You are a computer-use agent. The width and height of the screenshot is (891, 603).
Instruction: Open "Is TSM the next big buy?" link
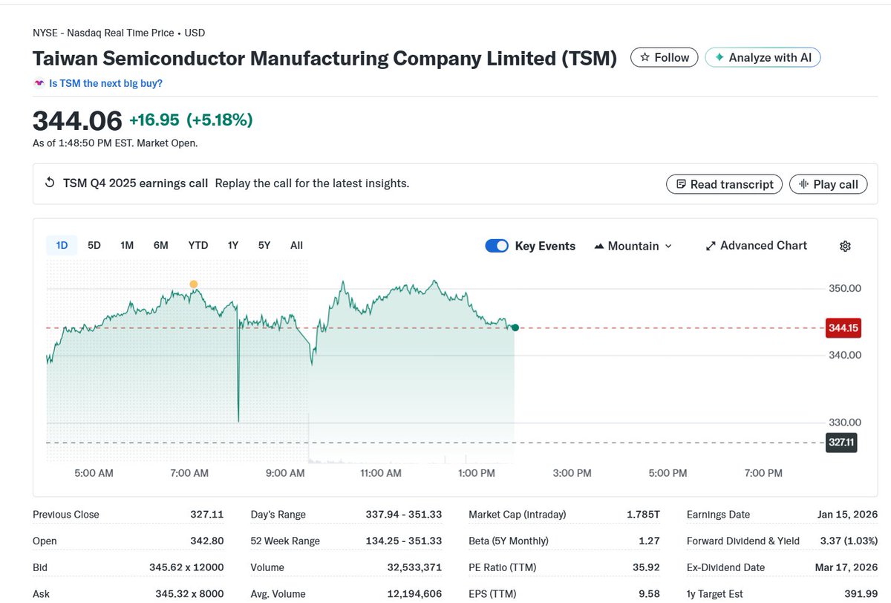[105, 83]
